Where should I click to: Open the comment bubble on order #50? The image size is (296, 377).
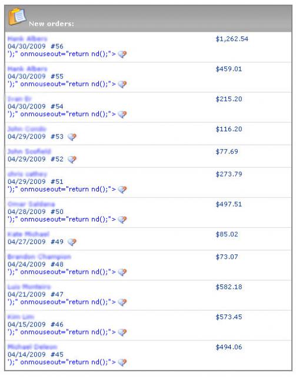pyautogui.click(x=122, y=220)
